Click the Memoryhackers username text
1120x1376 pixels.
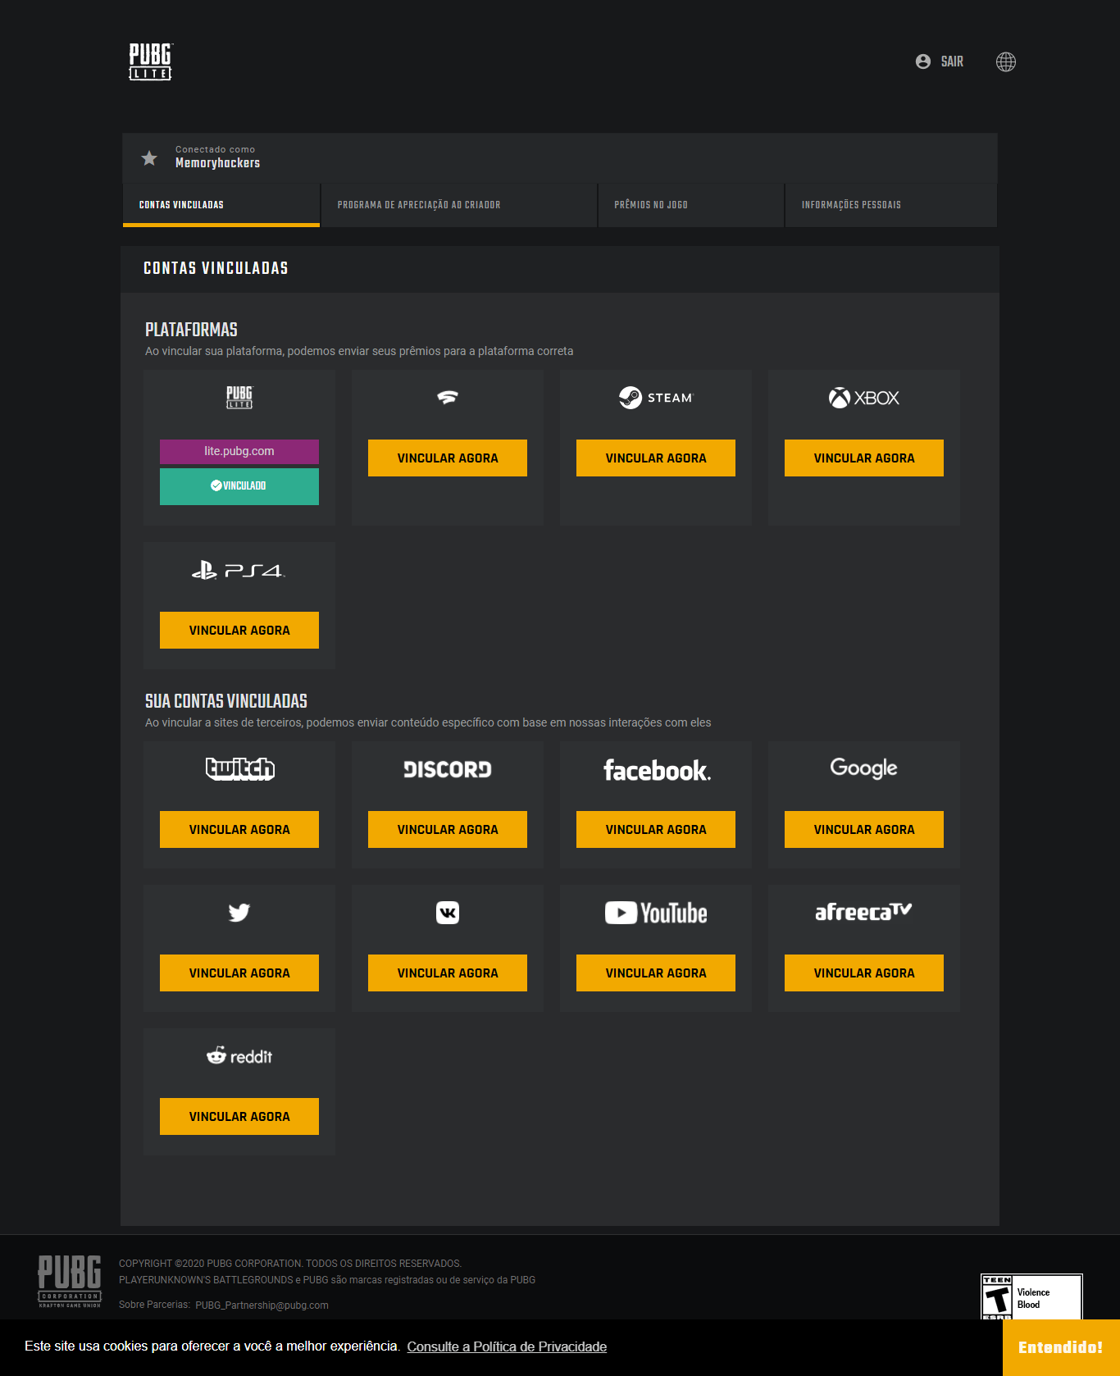(x=217, y=163)
